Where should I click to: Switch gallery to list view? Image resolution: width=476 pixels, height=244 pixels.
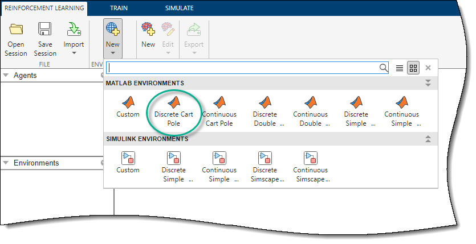tap(400, 68)
